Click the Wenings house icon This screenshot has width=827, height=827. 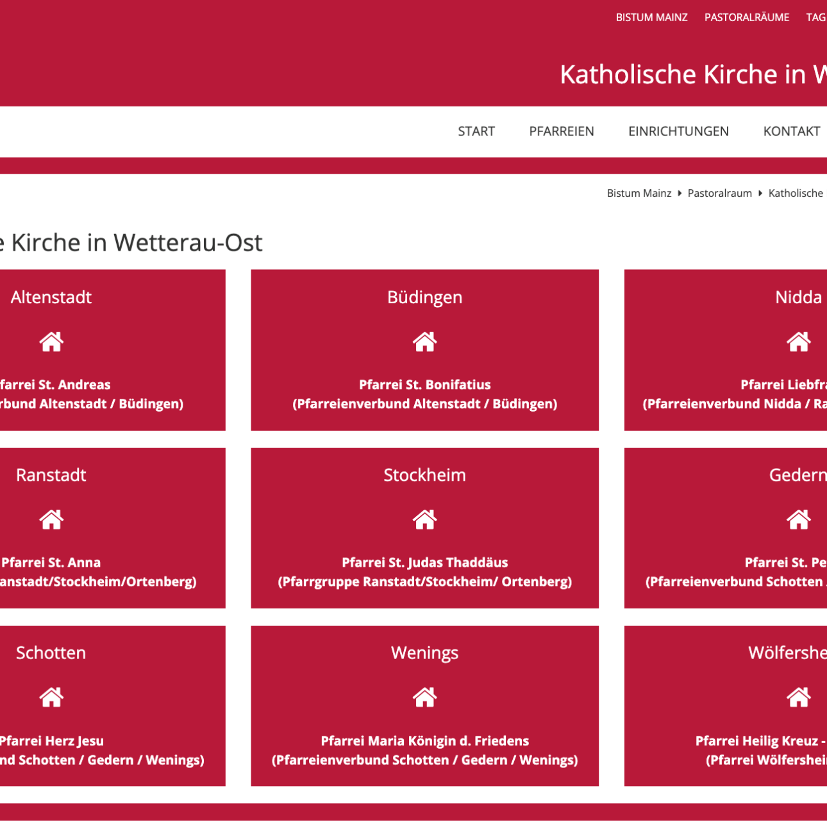[x=424, y=697]
